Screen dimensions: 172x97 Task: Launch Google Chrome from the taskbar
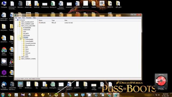coord(10,95)
